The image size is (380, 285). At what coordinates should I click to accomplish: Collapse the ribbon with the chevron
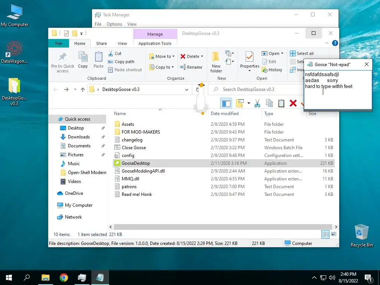click(x=327, y=43)
